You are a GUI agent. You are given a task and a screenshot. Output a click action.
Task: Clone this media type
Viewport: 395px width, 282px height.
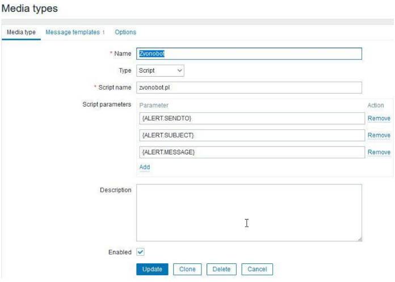(x=187, y=270)
